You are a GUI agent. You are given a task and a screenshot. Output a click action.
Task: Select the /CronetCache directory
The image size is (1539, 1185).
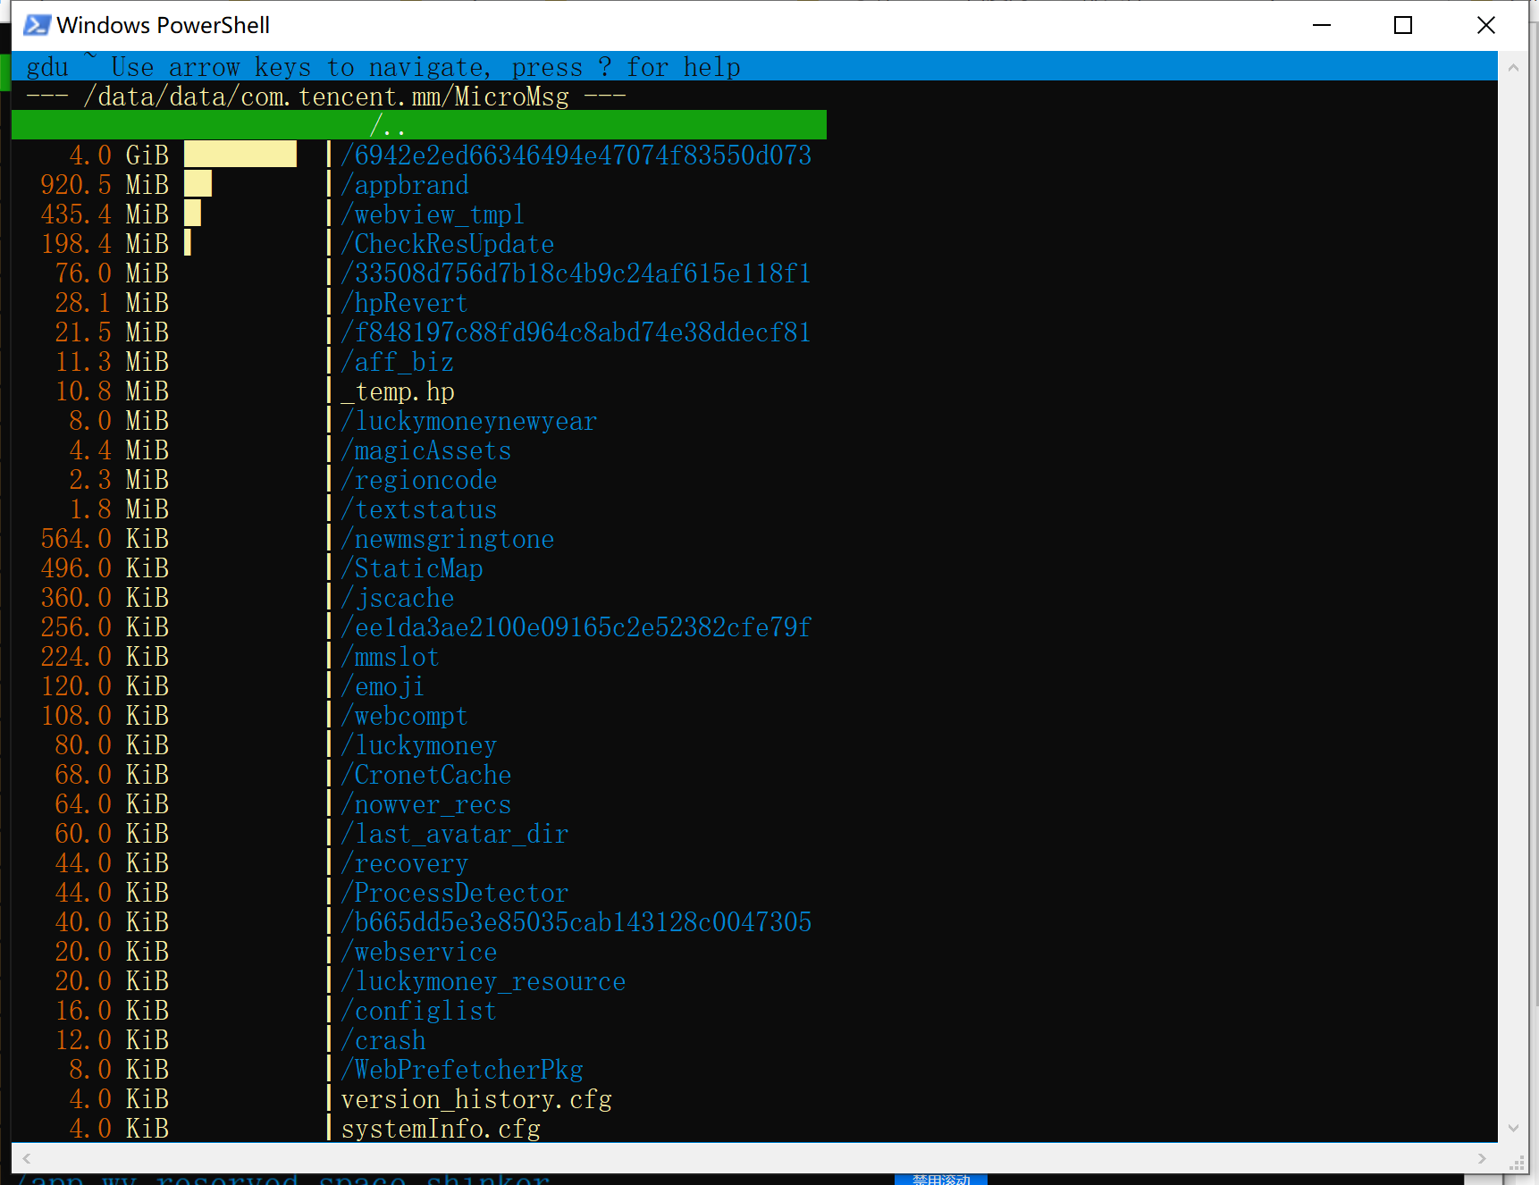click(x=426, y=774)
